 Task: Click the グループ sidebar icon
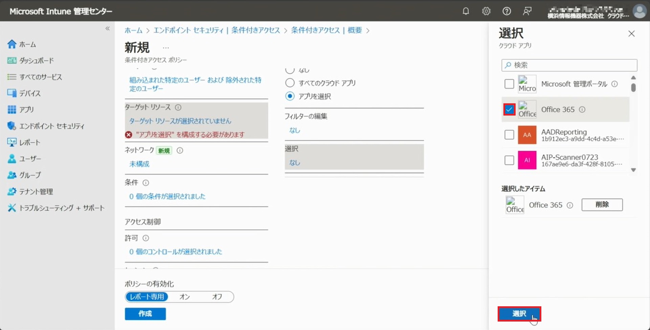[12, 175]
